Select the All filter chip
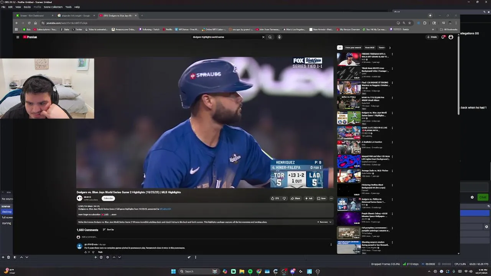Screen dimensions: 491x276 tap(339, 48)
